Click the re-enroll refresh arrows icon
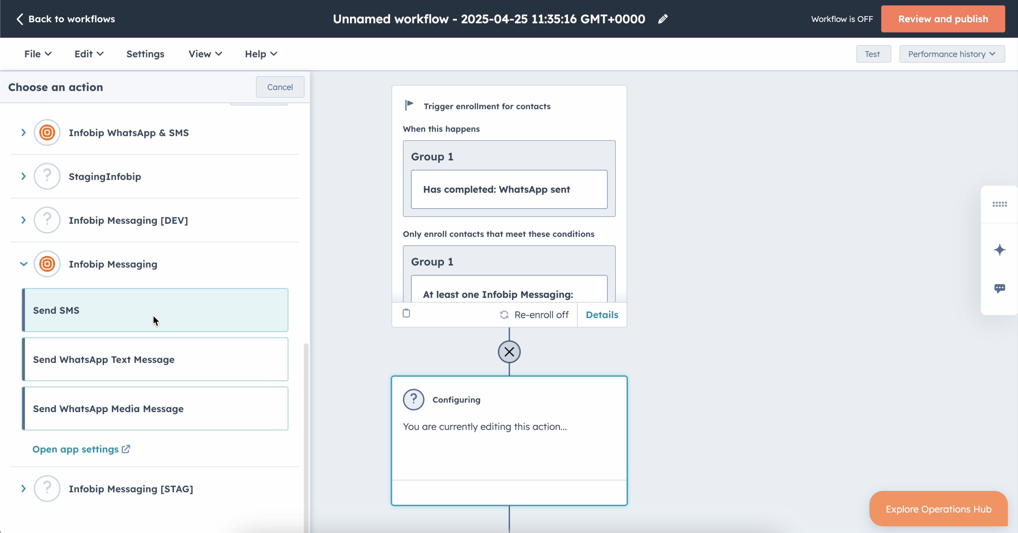Viewport: 1018px width, 533px height. coord(504,315)
